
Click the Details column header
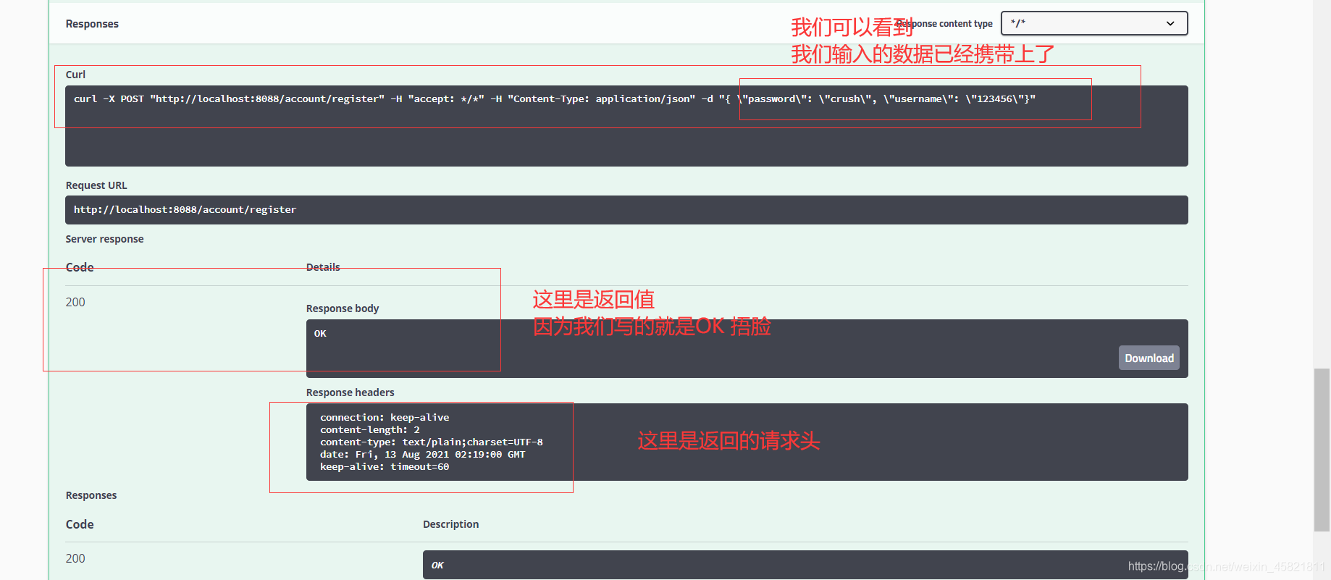point(323,267)
